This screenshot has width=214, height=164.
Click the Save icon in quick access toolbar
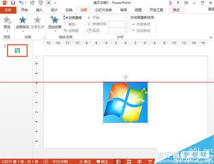coord(13,3)
